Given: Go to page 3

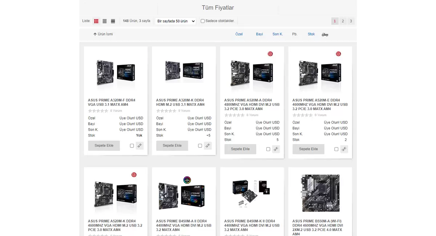Looking at the screenshot, I should 351,21.
